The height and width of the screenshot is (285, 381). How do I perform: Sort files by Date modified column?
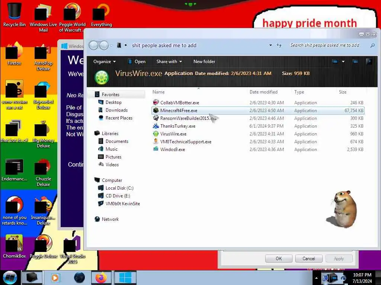pos(263,92)
